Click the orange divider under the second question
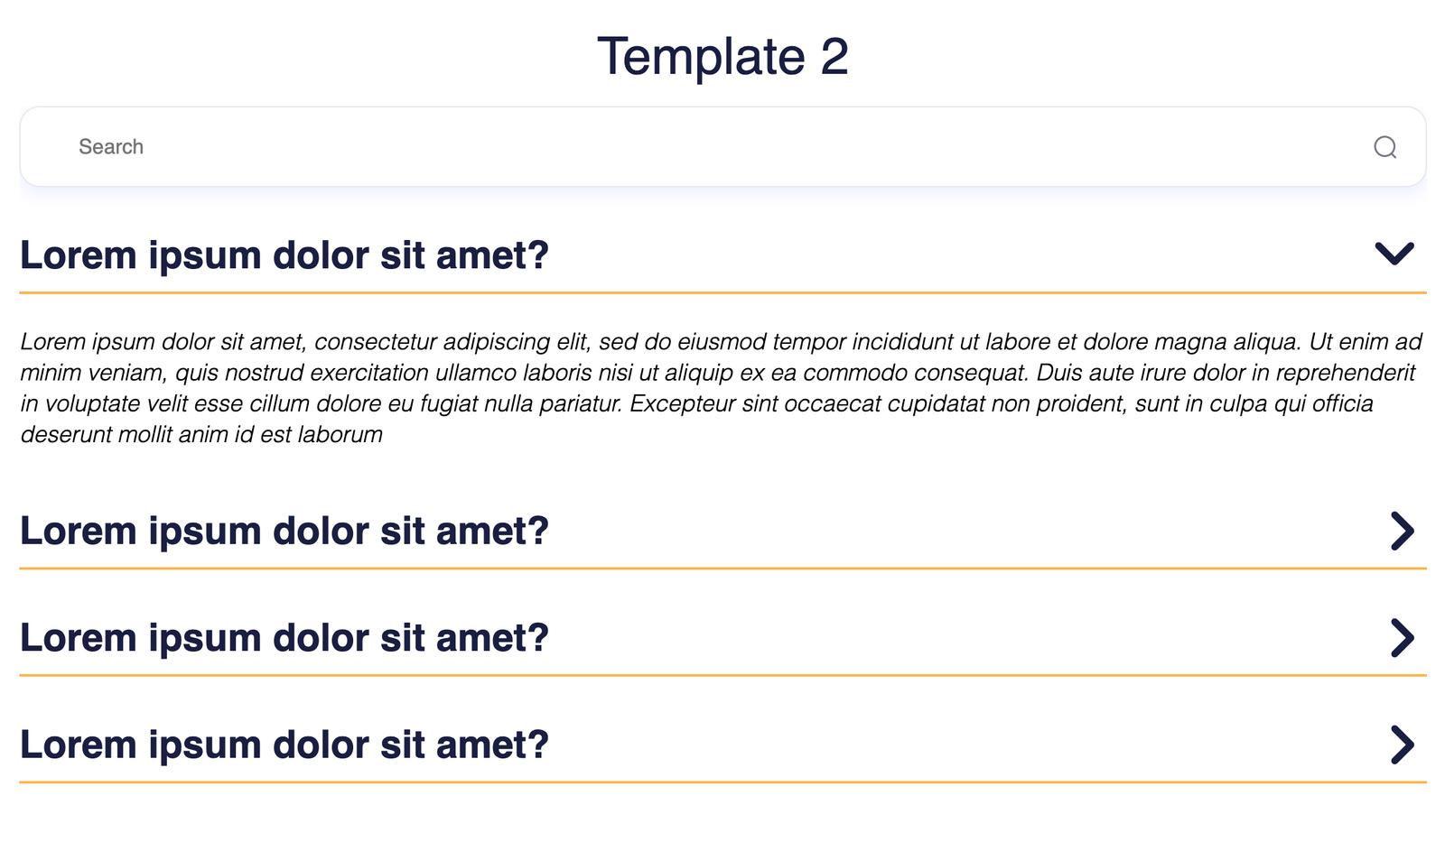The height and width of the screenshot is (851, 1445). pos(722,569)
